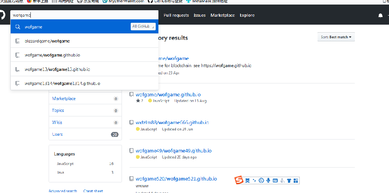Image resolution: width=389 pixels, height=193 pixels.
Task: Click repo icon next to wofgame/wofgame.github.io result
Action: point(131,95)
